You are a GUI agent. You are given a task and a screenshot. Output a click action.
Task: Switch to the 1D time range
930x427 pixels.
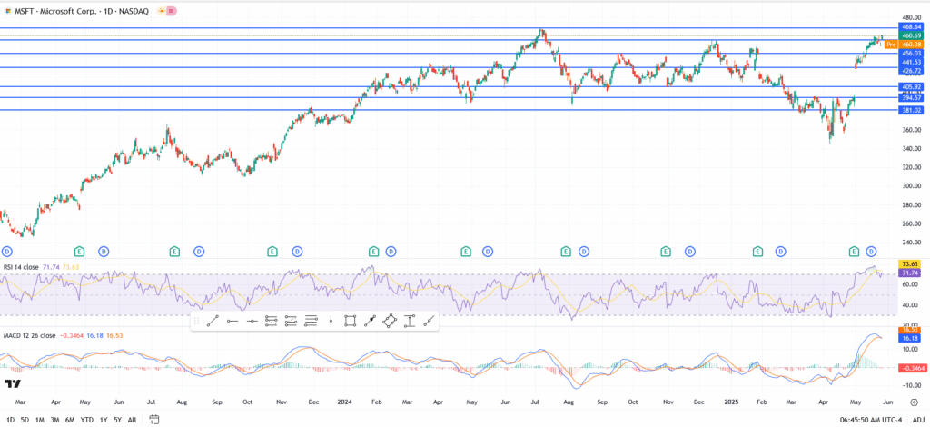[x=10, y=420]
